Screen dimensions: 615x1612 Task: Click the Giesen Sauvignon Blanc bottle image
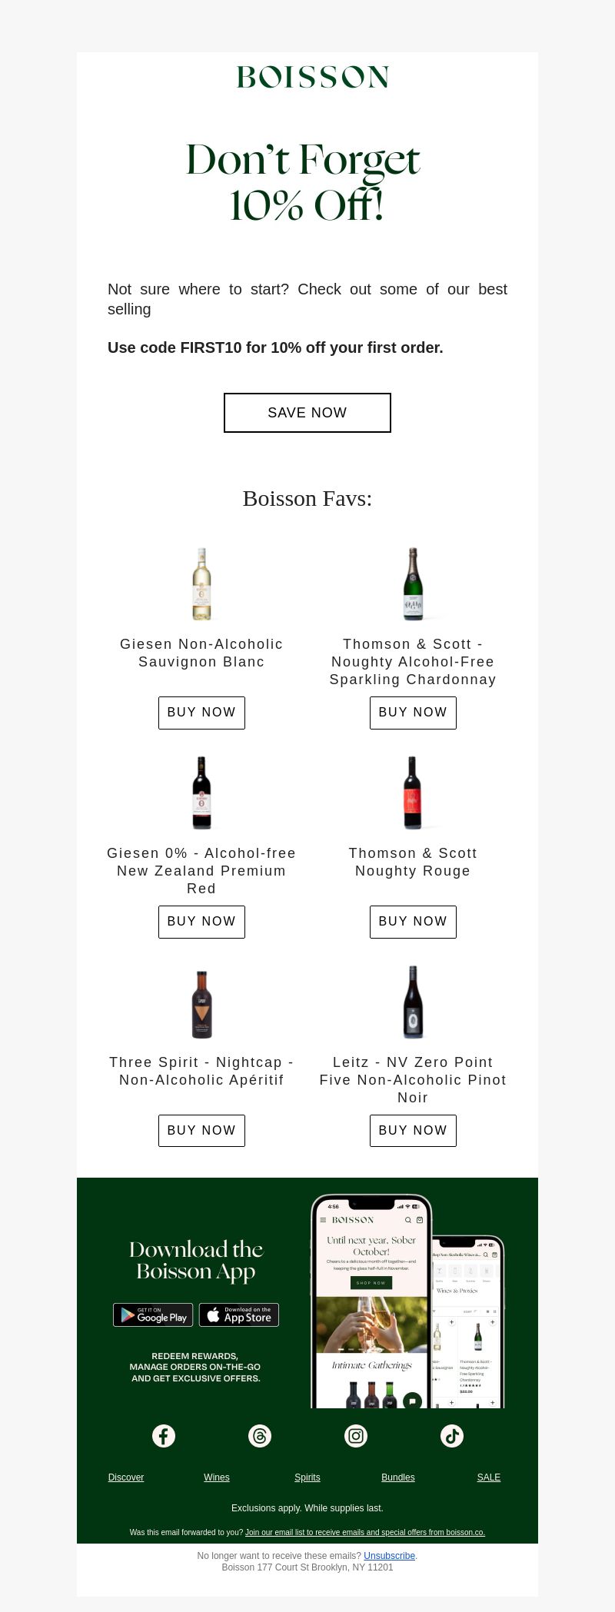click(201, 584)
